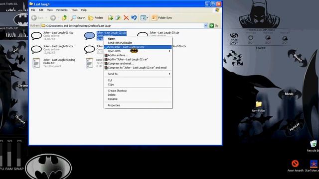Click the RAM usage meter bar

9,155
